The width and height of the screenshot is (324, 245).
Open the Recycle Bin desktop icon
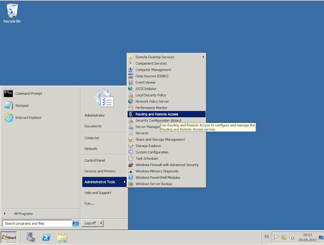[12, 12]
